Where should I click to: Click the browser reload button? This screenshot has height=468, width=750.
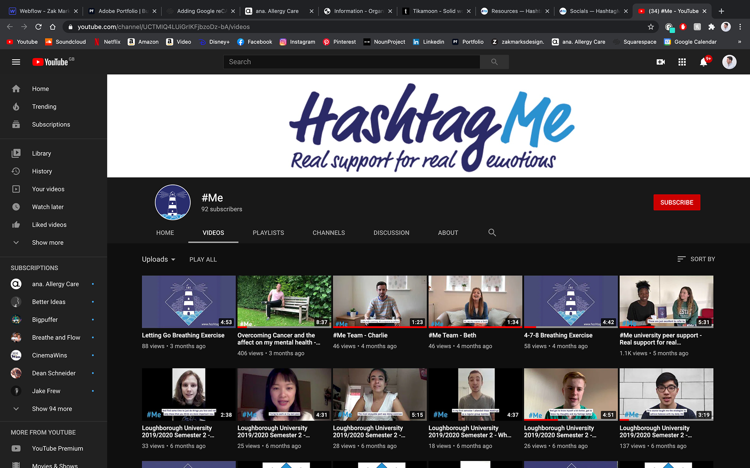tap(38, 27)
